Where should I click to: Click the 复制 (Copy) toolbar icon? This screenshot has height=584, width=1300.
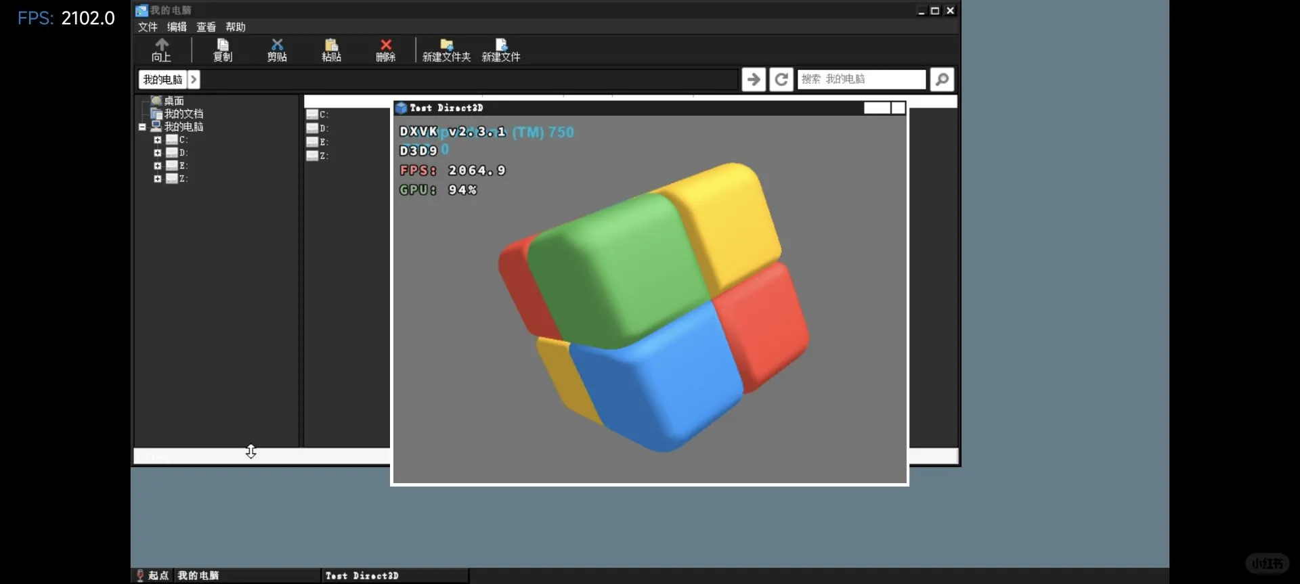pyautogui.click(x=223, y=50)
